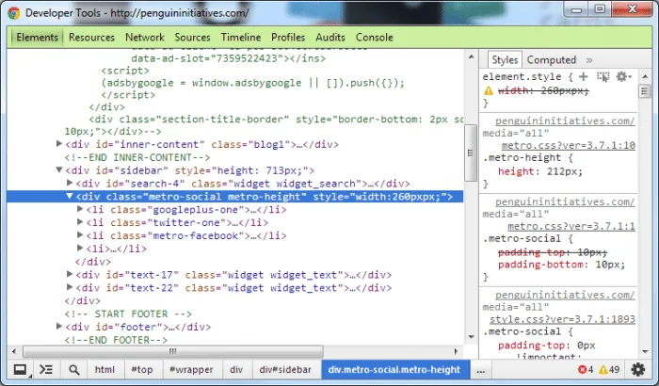Select plain div breadcrumb item
This screenshot has width=659, height=386.
(x=236, y=370)
